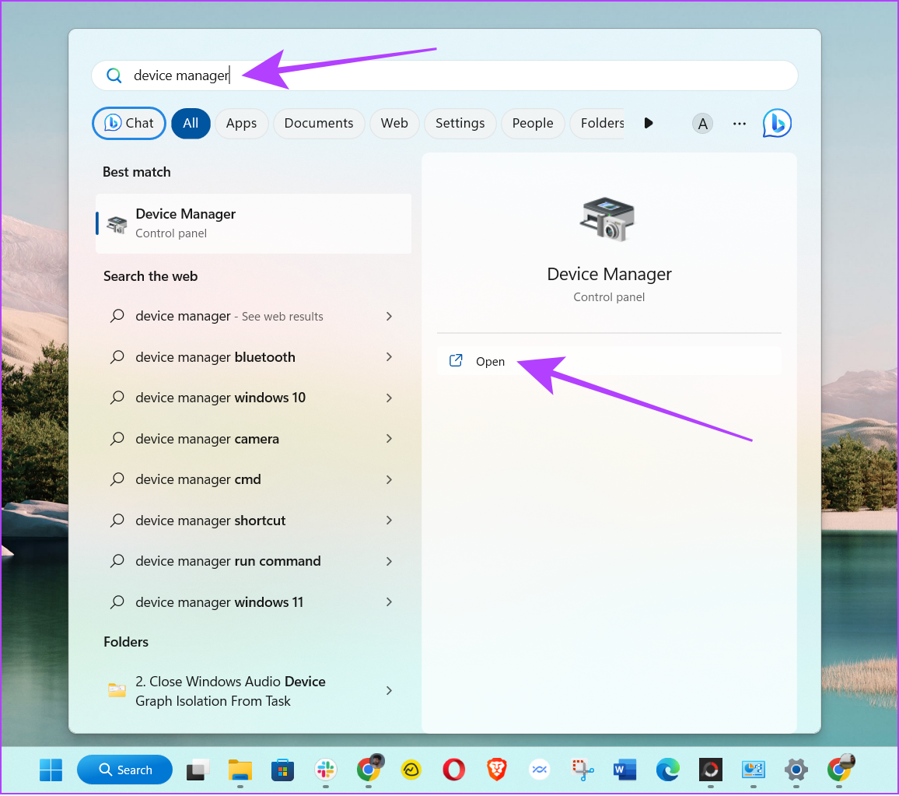This screenshot has height=796, width=899.
Task: Open Control Panel icon on taskbar
Action: tap(754, 770)
